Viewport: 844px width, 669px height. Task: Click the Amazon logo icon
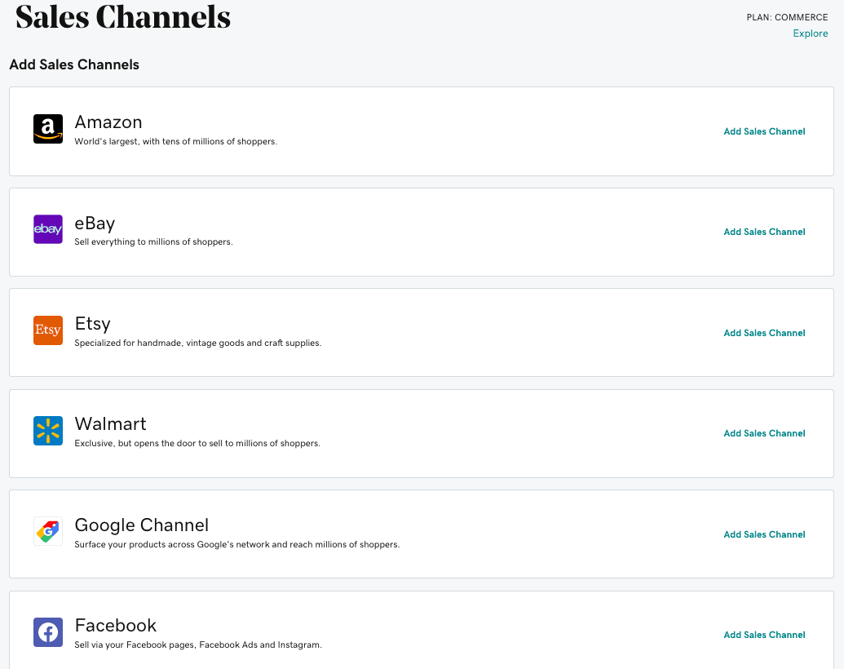pos(48,129)
